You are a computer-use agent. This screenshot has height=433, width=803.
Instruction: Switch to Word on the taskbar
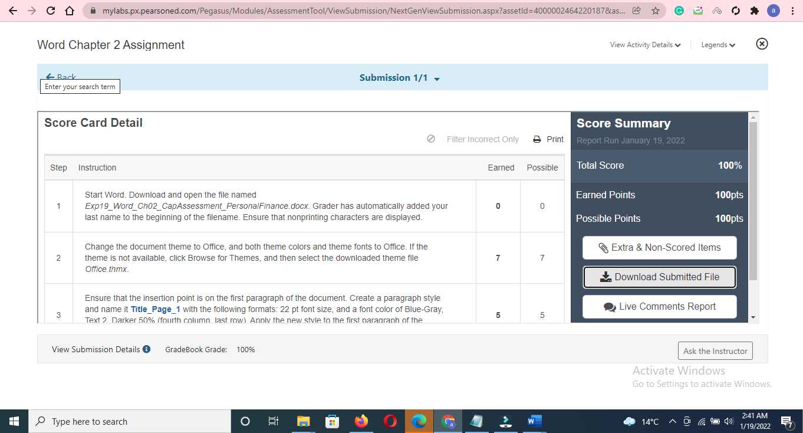coord(534,421)
